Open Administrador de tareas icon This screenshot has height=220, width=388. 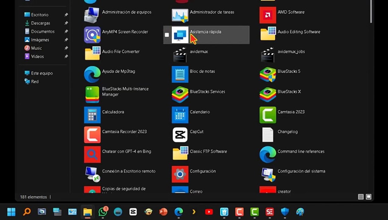(180, 15)
